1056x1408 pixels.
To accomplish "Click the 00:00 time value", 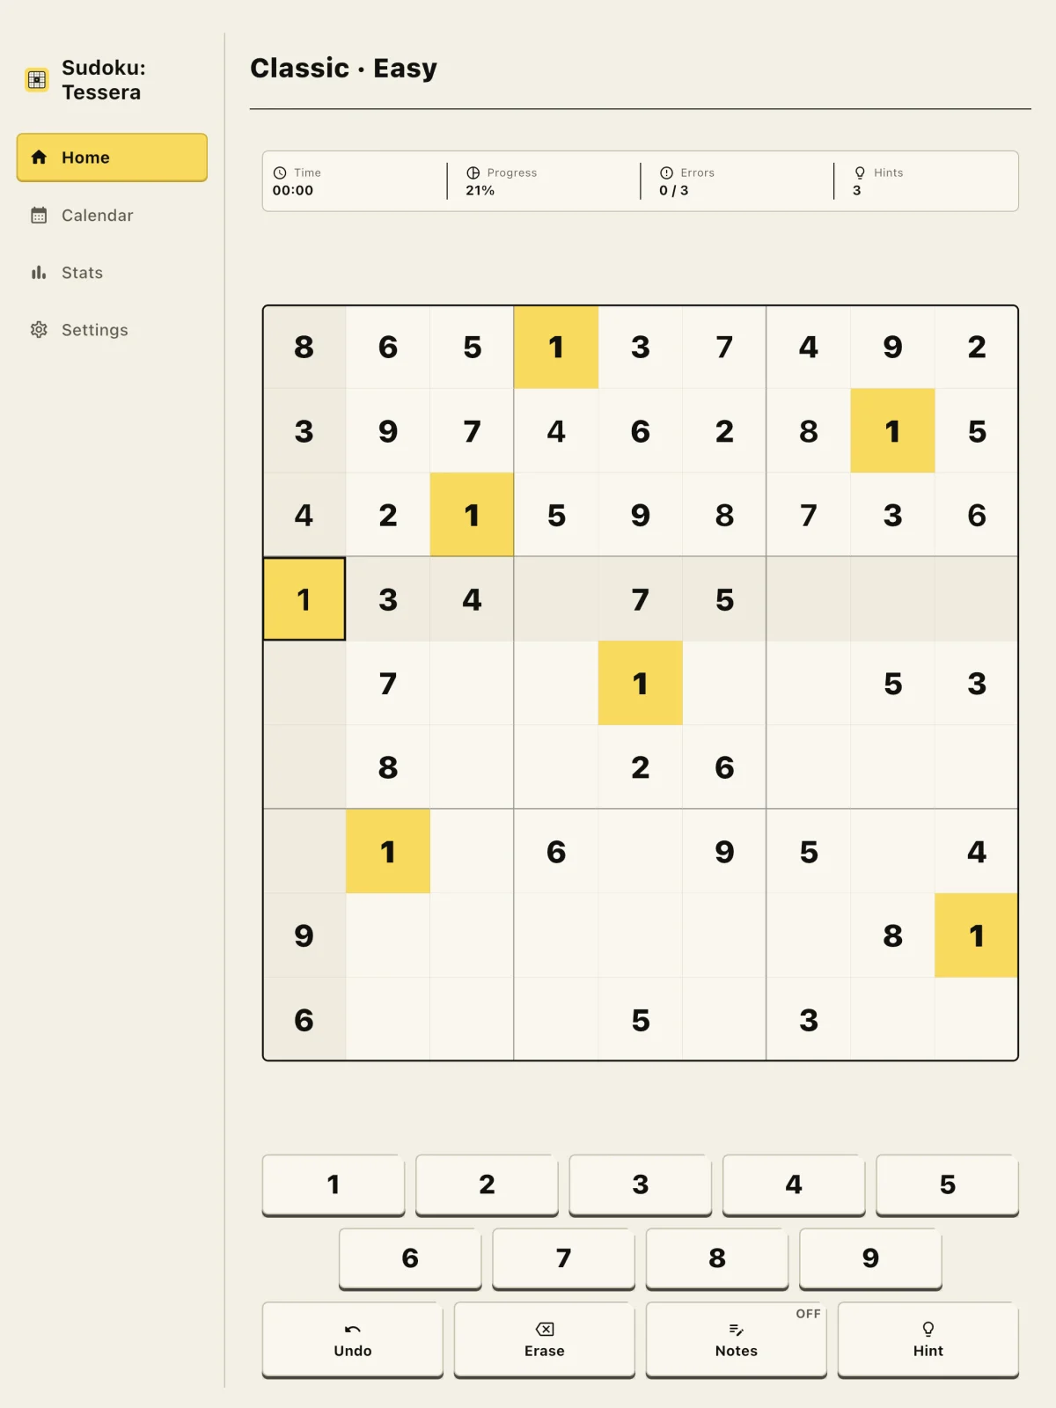I will point(293,191).
